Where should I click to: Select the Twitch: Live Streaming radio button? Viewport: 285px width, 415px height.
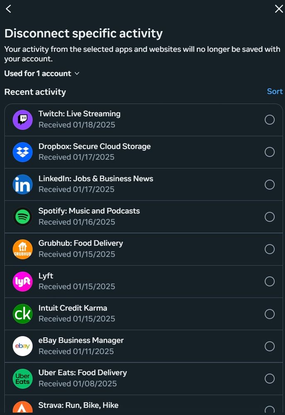coord(270,120)
